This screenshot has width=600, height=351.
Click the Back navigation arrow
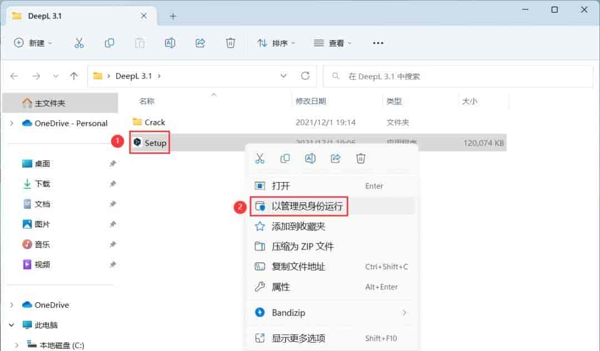[x=14, y=76]
